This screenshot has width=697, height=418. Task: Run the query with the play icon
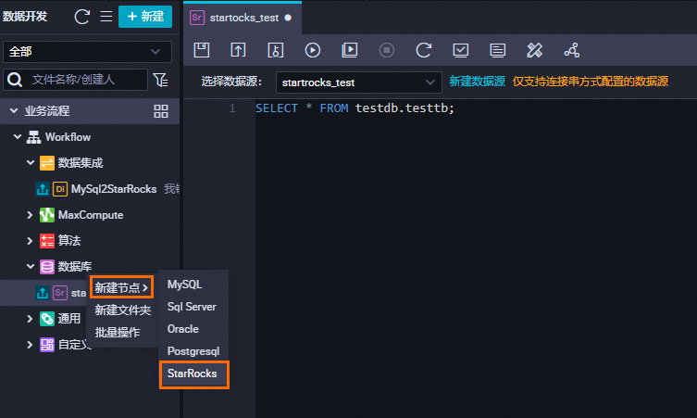coord(313,50)
